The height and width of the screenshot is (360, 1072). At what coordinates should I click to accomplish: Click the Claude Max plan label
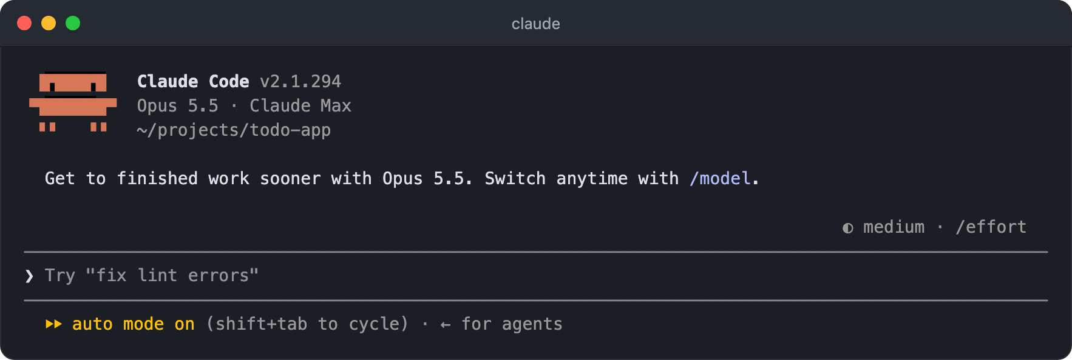[x=300, y=105]
